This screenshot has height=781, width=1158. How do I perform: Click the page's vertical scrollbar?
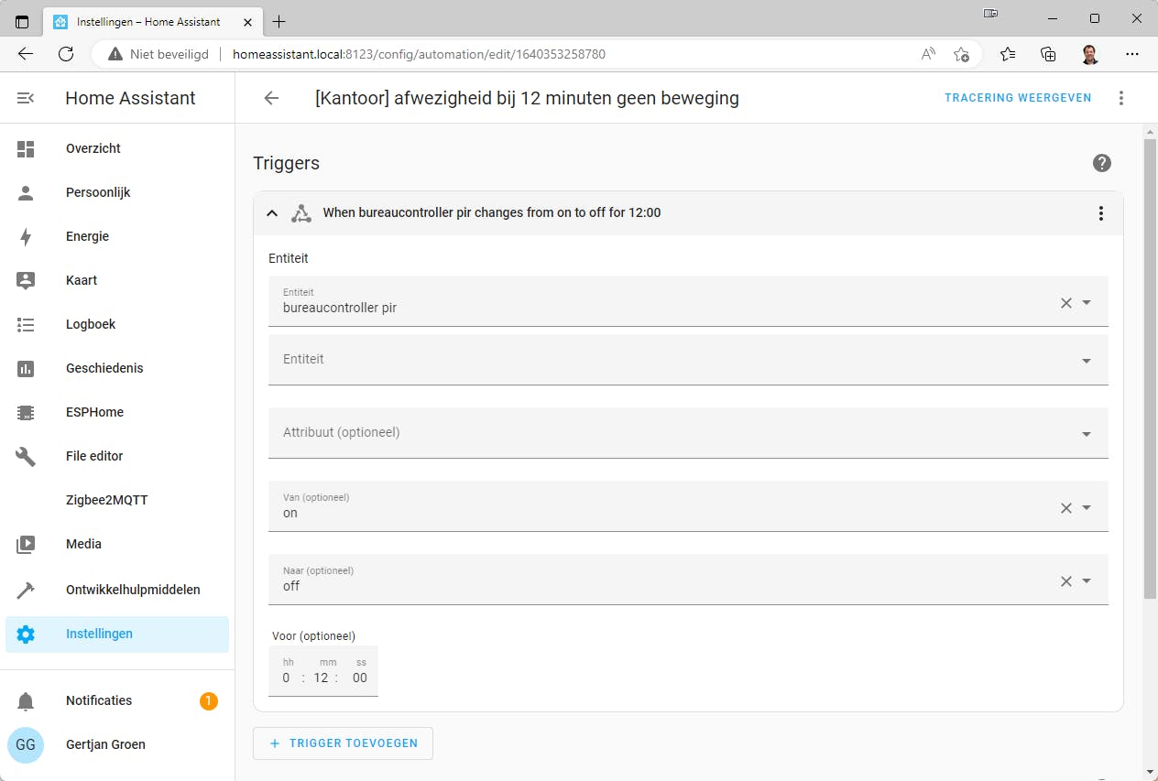point(1151,366)
